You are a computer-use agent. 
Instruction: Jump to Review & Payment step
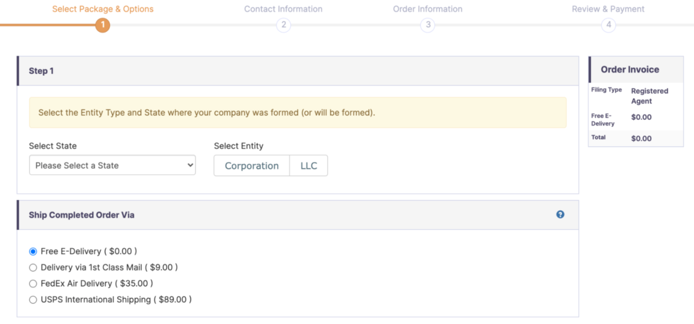click(609, 9)
